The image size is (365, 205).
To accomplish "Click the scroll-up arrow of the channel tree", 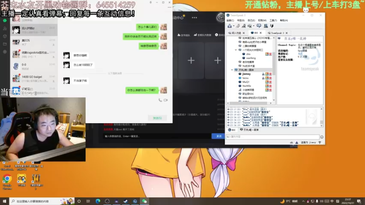I will [274, 38].
